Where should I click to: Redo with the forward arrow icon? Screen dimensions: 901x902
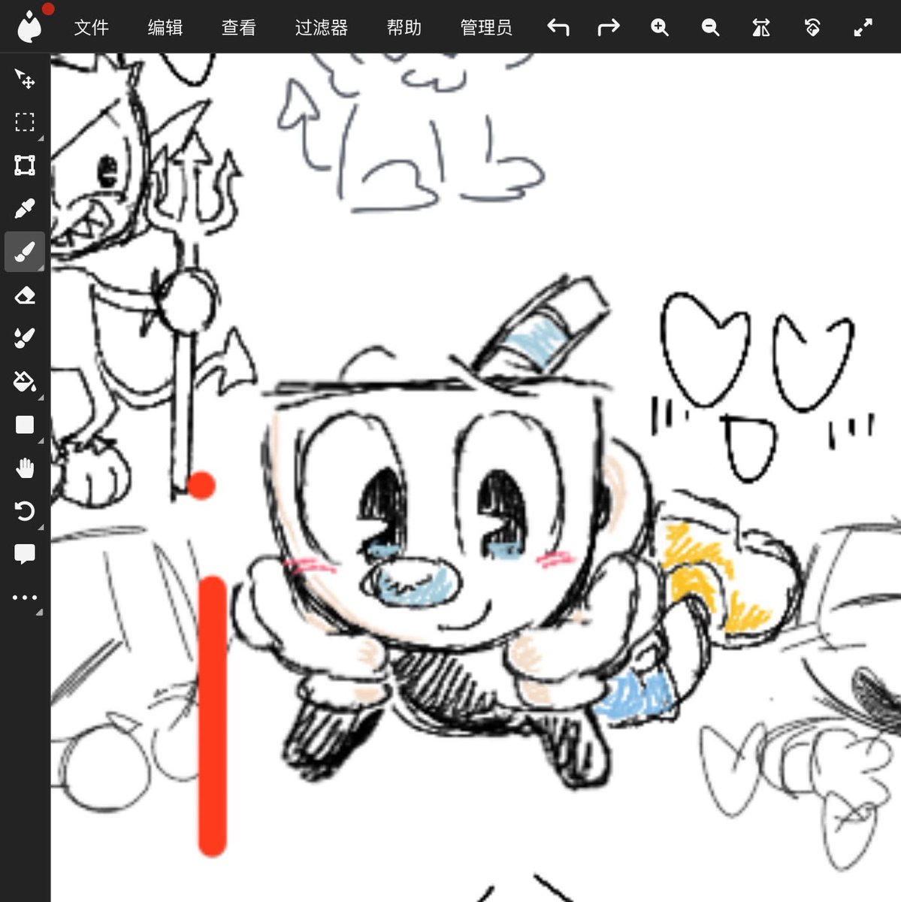pos(609,28)
